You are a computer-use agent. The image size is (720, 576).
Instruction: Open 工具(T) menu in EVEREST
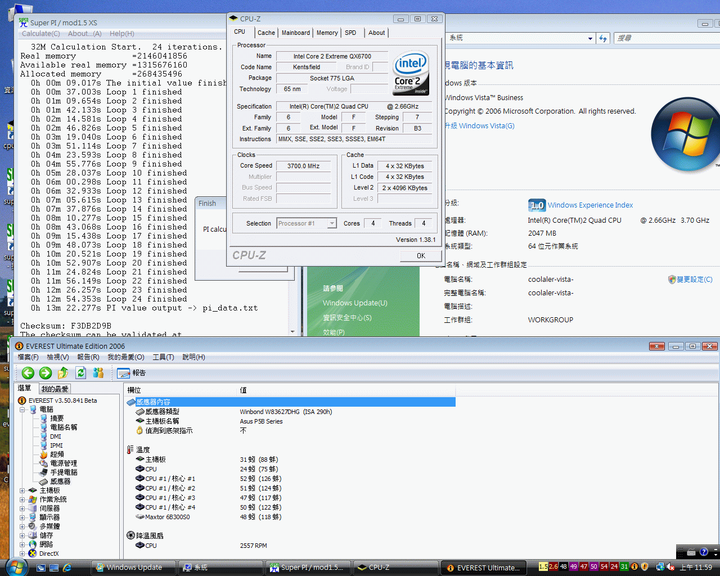[163, 357]
